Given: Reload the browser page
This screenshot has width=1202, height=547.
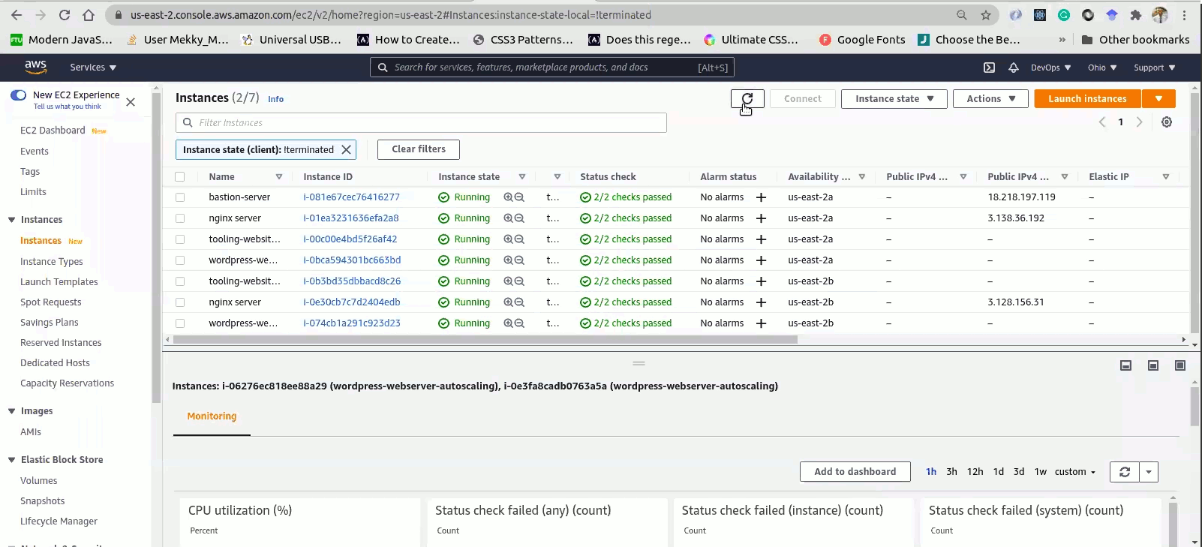Looking at the screenshot, I should 65,15.
